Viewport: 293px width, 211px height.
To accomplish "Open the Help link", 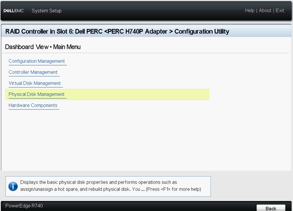I will tap(250, 10).
